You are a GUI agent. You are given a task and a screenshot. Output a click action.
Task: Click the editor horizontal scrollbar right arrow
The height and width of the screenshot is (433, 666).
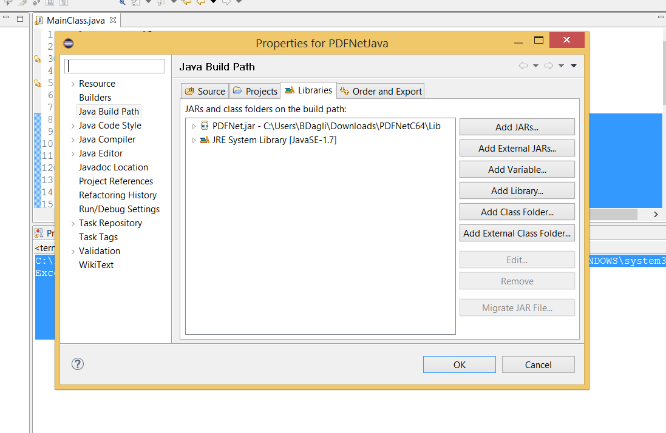coord(656,214)
